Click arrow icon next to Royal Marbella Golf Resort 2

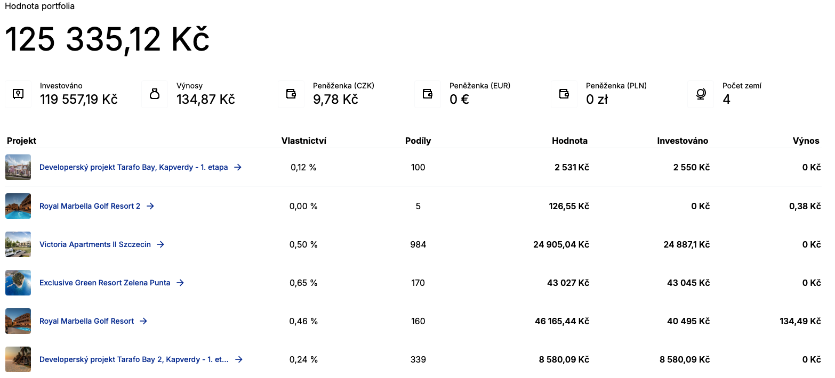click(150, 206)
